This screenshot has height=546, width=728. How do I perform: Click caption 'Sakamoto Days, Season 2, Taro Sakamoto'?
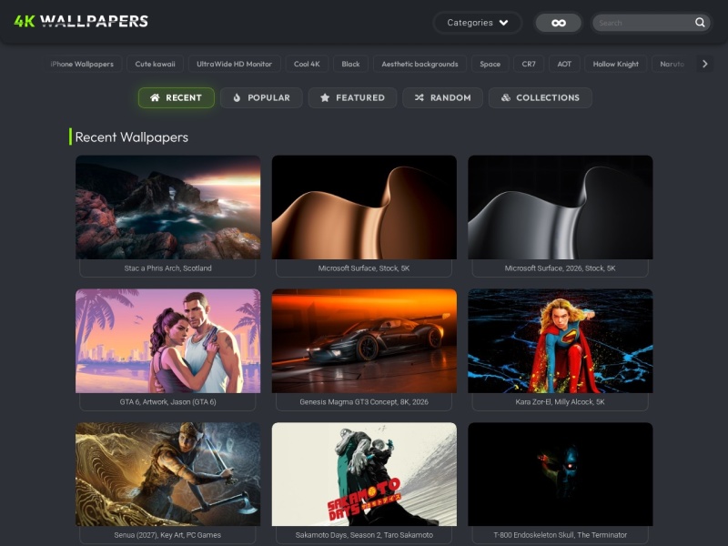[364, 535]
